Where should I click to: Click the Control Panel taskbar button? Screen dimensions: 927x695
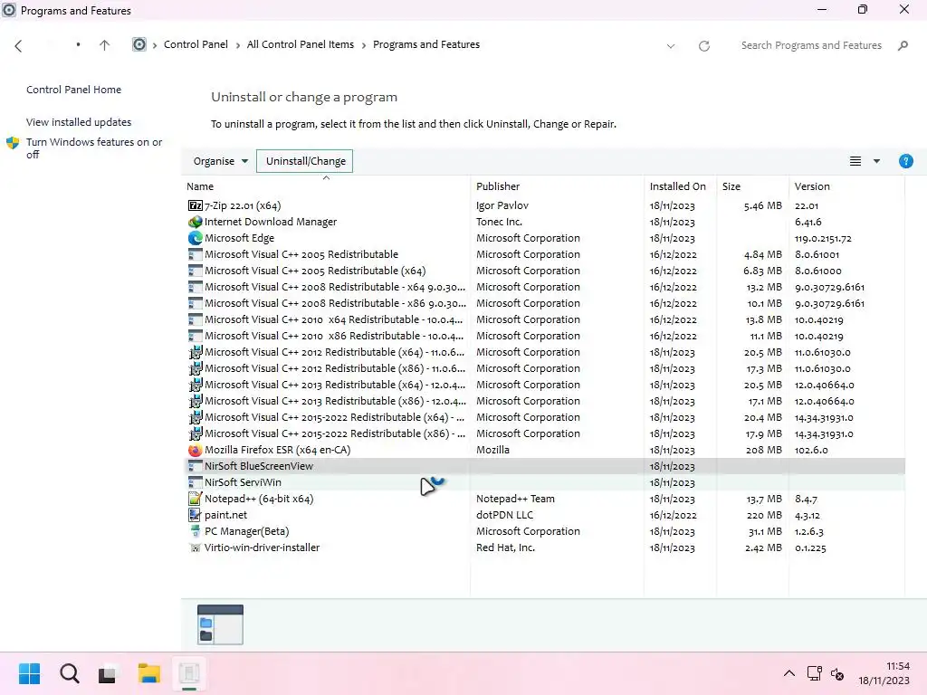tap(189, 673)
